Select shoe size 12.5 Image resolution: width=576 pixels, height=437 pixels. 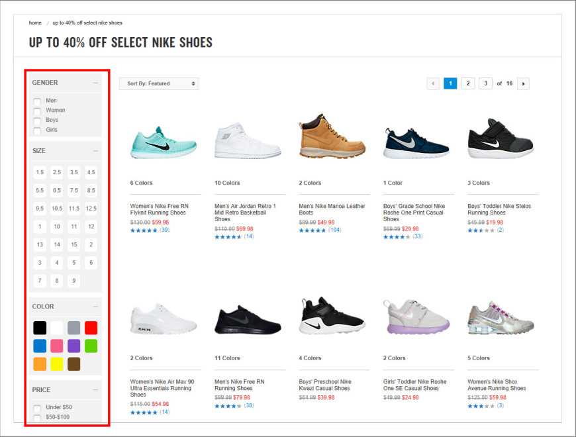point(91,208)
